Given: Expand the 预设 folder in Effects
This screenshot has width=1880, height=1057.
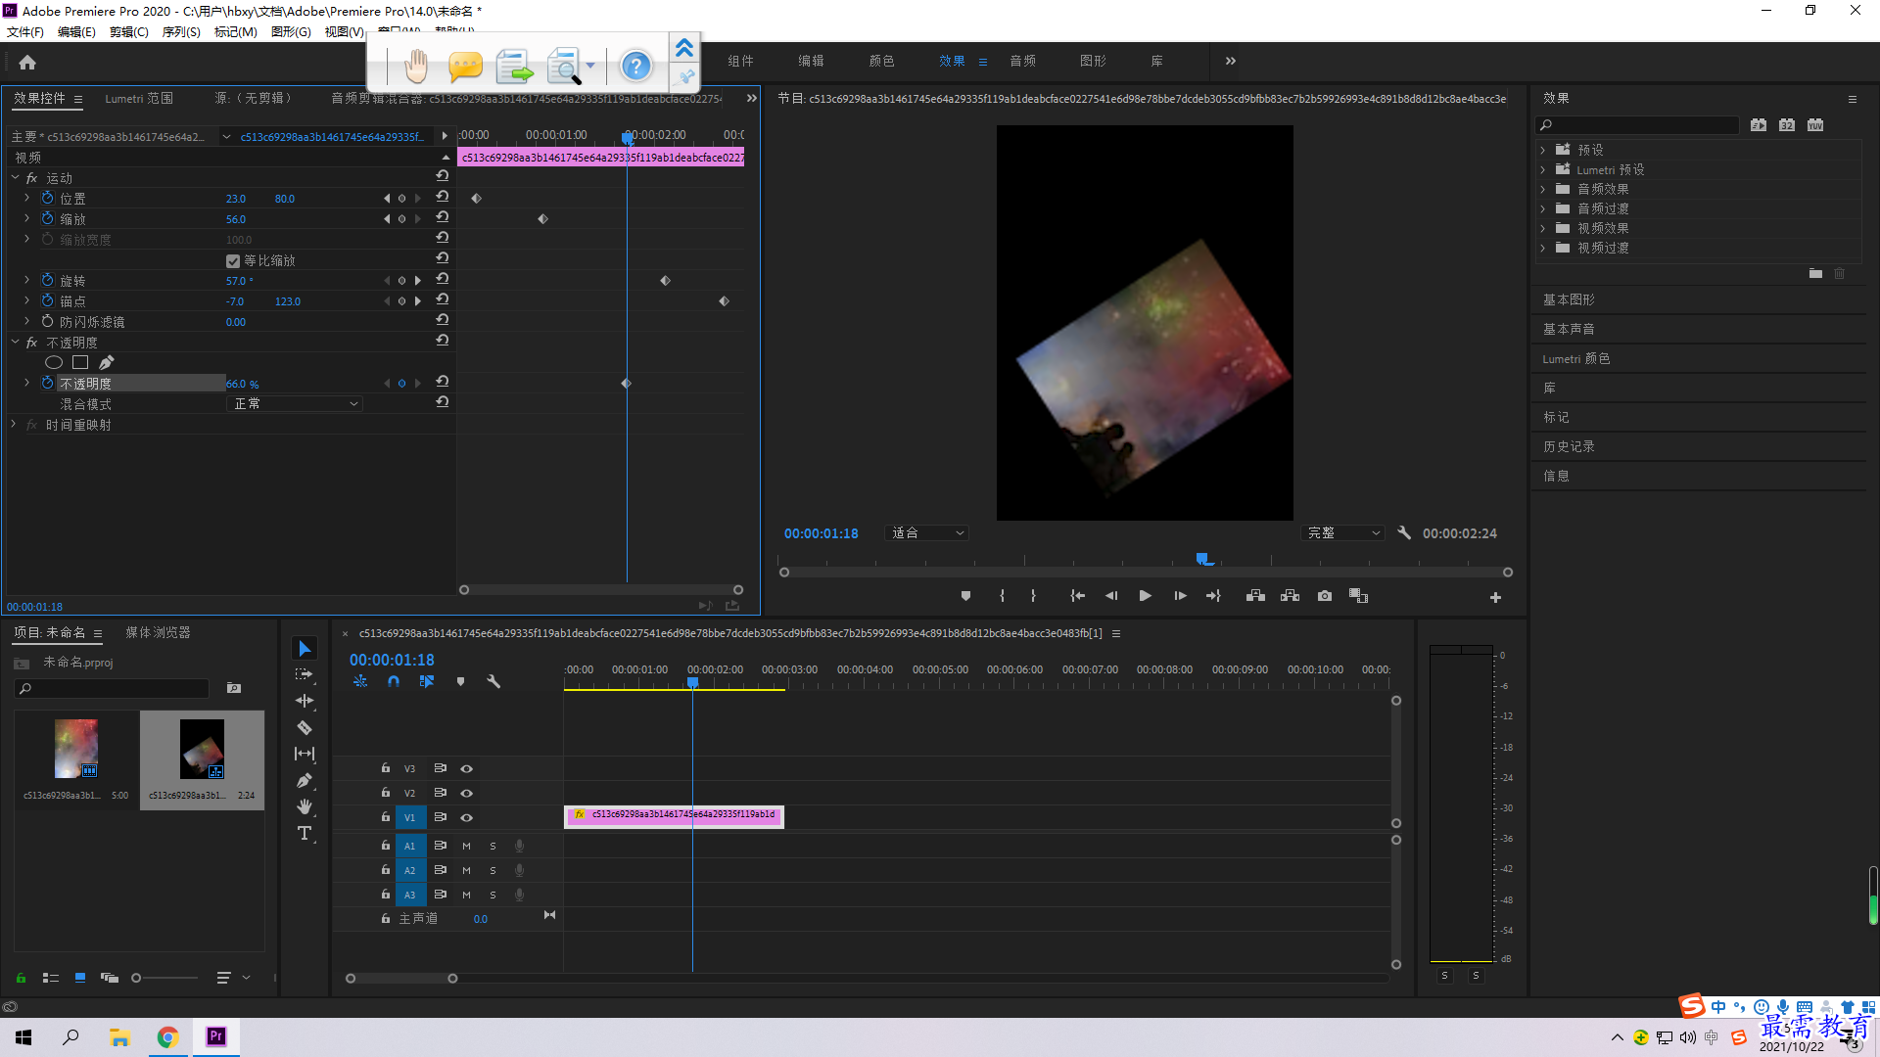Looking at the screenshot, I should 1543,150.
